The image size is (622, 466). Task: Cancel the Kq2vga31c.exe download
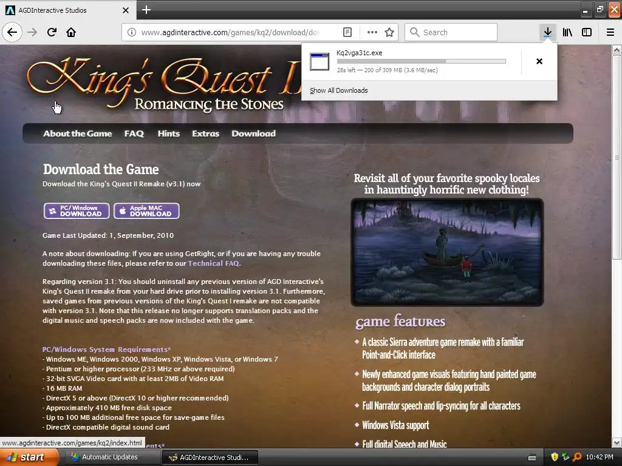(x=539, y=61)
